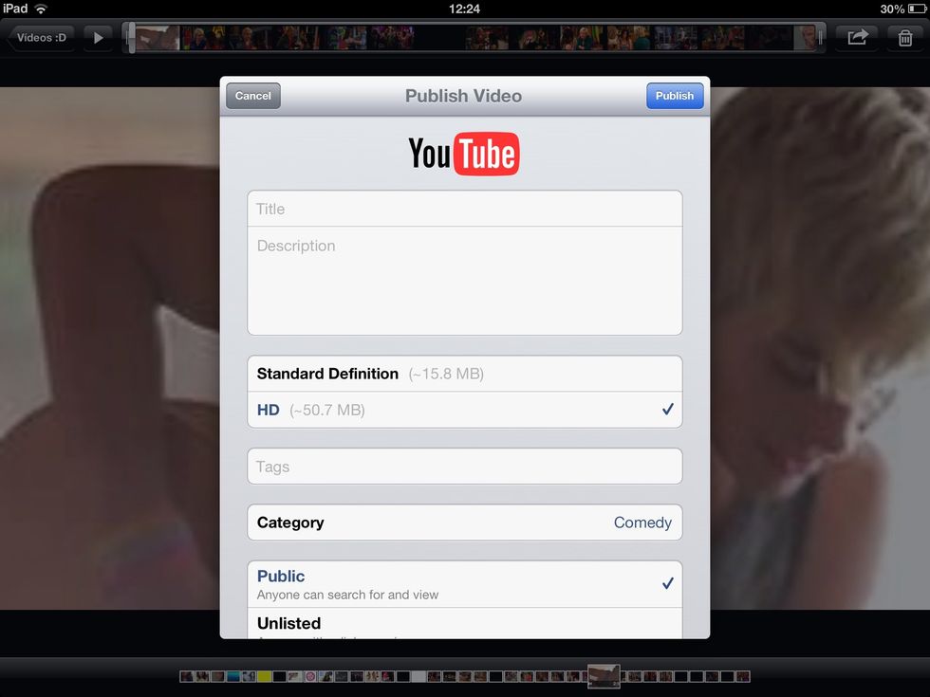Focus the Title text field
Viewport: 930px width, 697px height.
pos(464,209)
